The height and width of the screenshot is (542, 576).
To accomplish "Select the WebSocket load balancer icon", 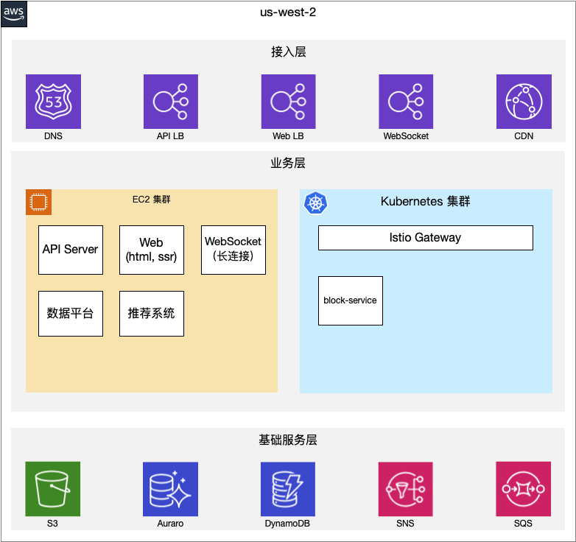I will [x=406, y=102].
